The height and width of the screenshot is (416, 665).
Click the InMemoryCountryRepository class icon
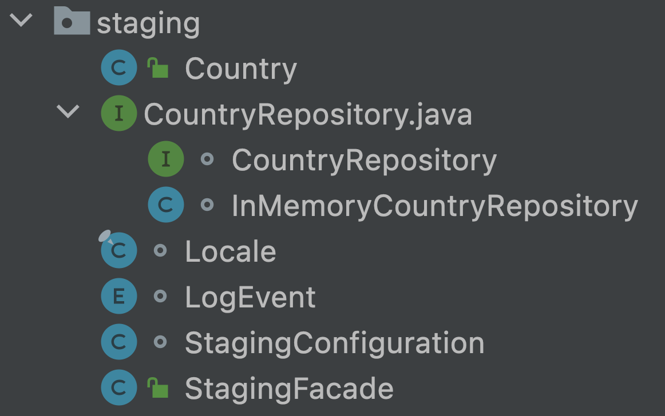[166, 205]
